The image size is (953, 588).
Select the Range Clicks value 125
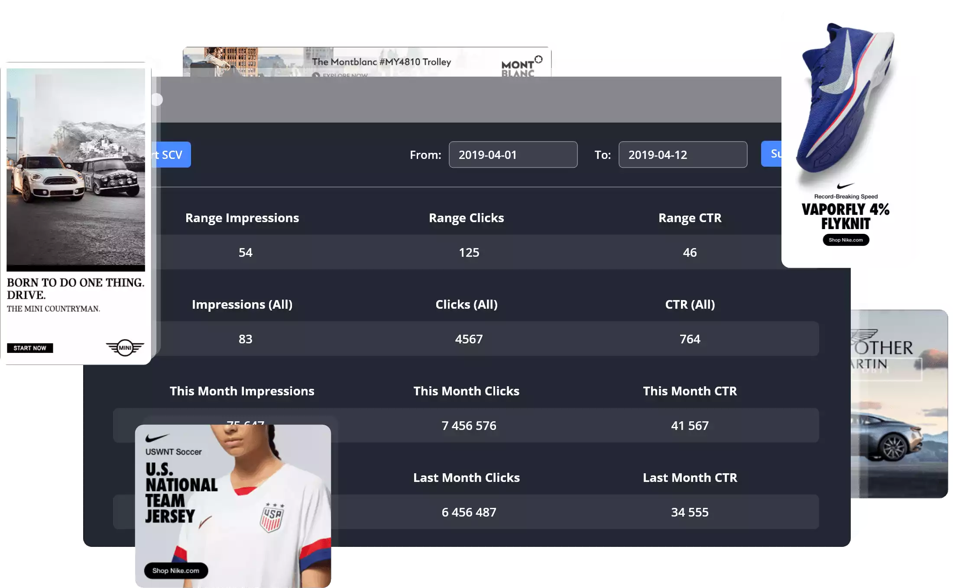point(469,252)
